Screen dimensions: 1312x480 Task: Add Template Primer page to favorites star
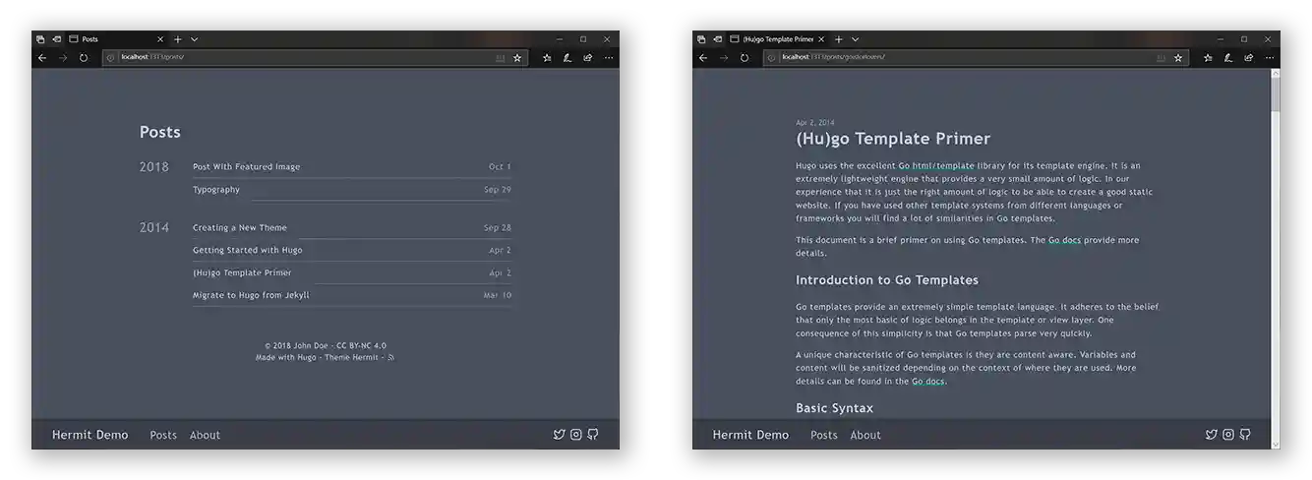point(1178,58)
